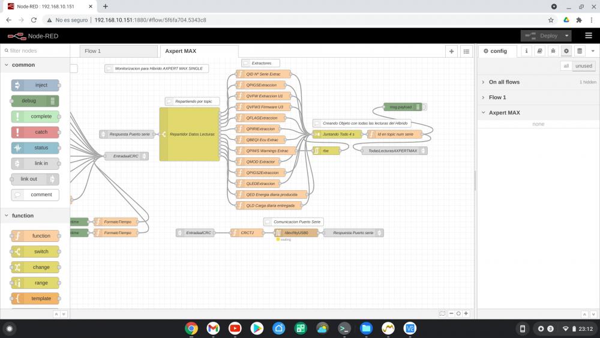Screen dimensions: 600x338
Task: Click the browser address bar URL
Action: pyautogui.click(x=150, y=20)
